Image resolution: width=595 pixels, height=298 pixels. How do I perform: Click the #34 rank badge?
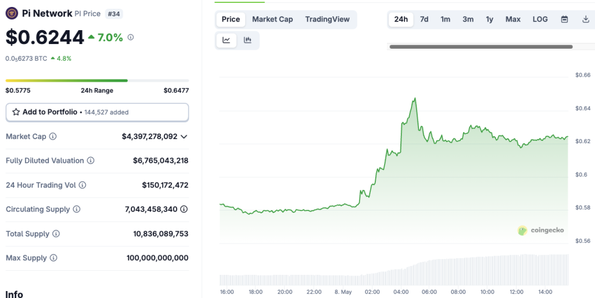click(113, 14)
